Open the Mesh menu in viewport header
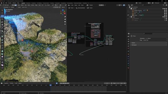Viewport: 168px width, 94px height. [x=29, y=5]
